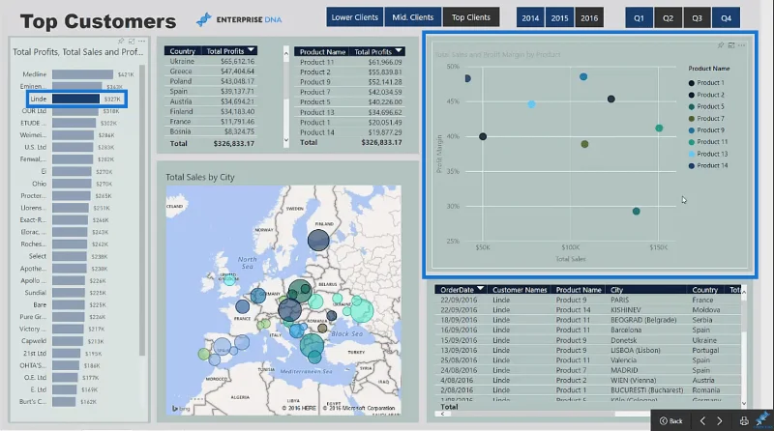Select Product 5 in the legend
Screen dimensions: 774x431
coord(706,106)
